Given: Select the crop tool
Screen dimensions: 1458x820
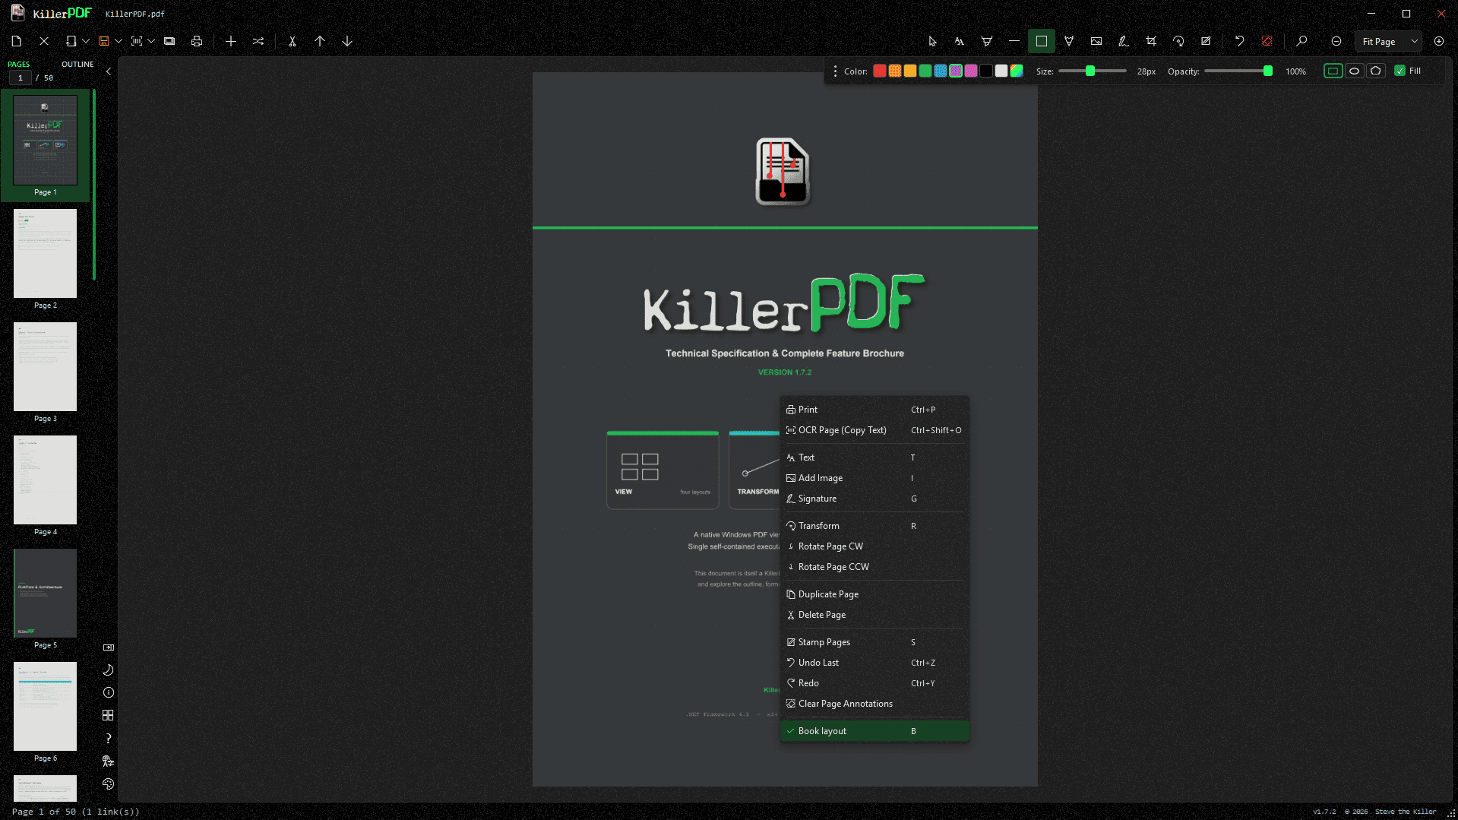Looking at the screenshot, I should (x=1151, y=41).
